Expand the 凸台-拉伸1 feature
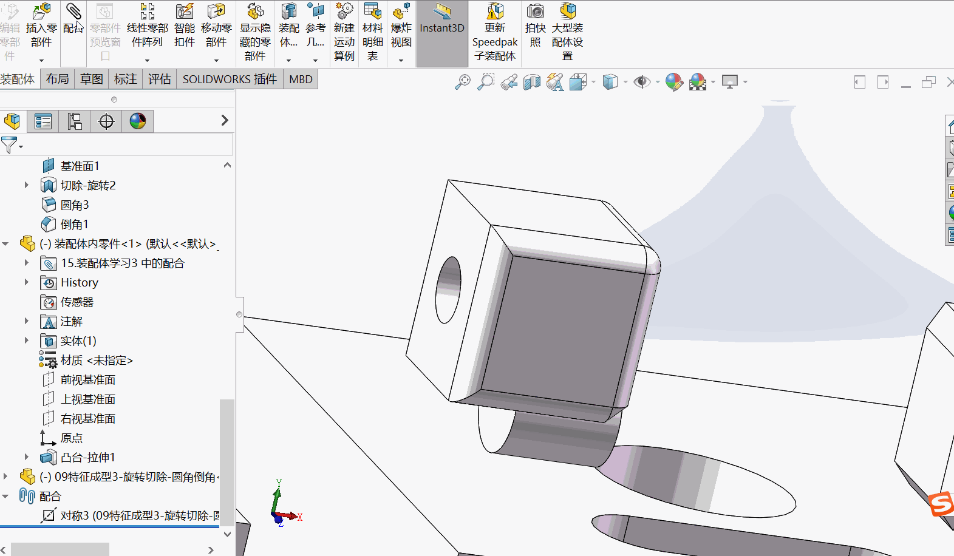This screenshot has width=954, height=556. coord(26,457)
